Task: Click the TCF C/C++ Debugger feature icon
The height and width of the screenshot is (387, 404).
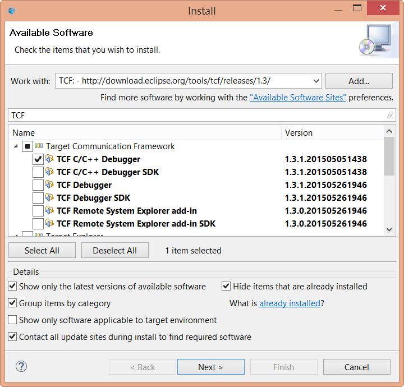Action: point(49,159)
